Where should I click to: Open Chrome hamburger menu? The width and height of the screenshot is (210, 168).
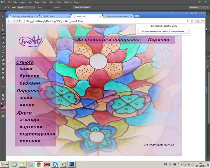click(x=203, y=21)
